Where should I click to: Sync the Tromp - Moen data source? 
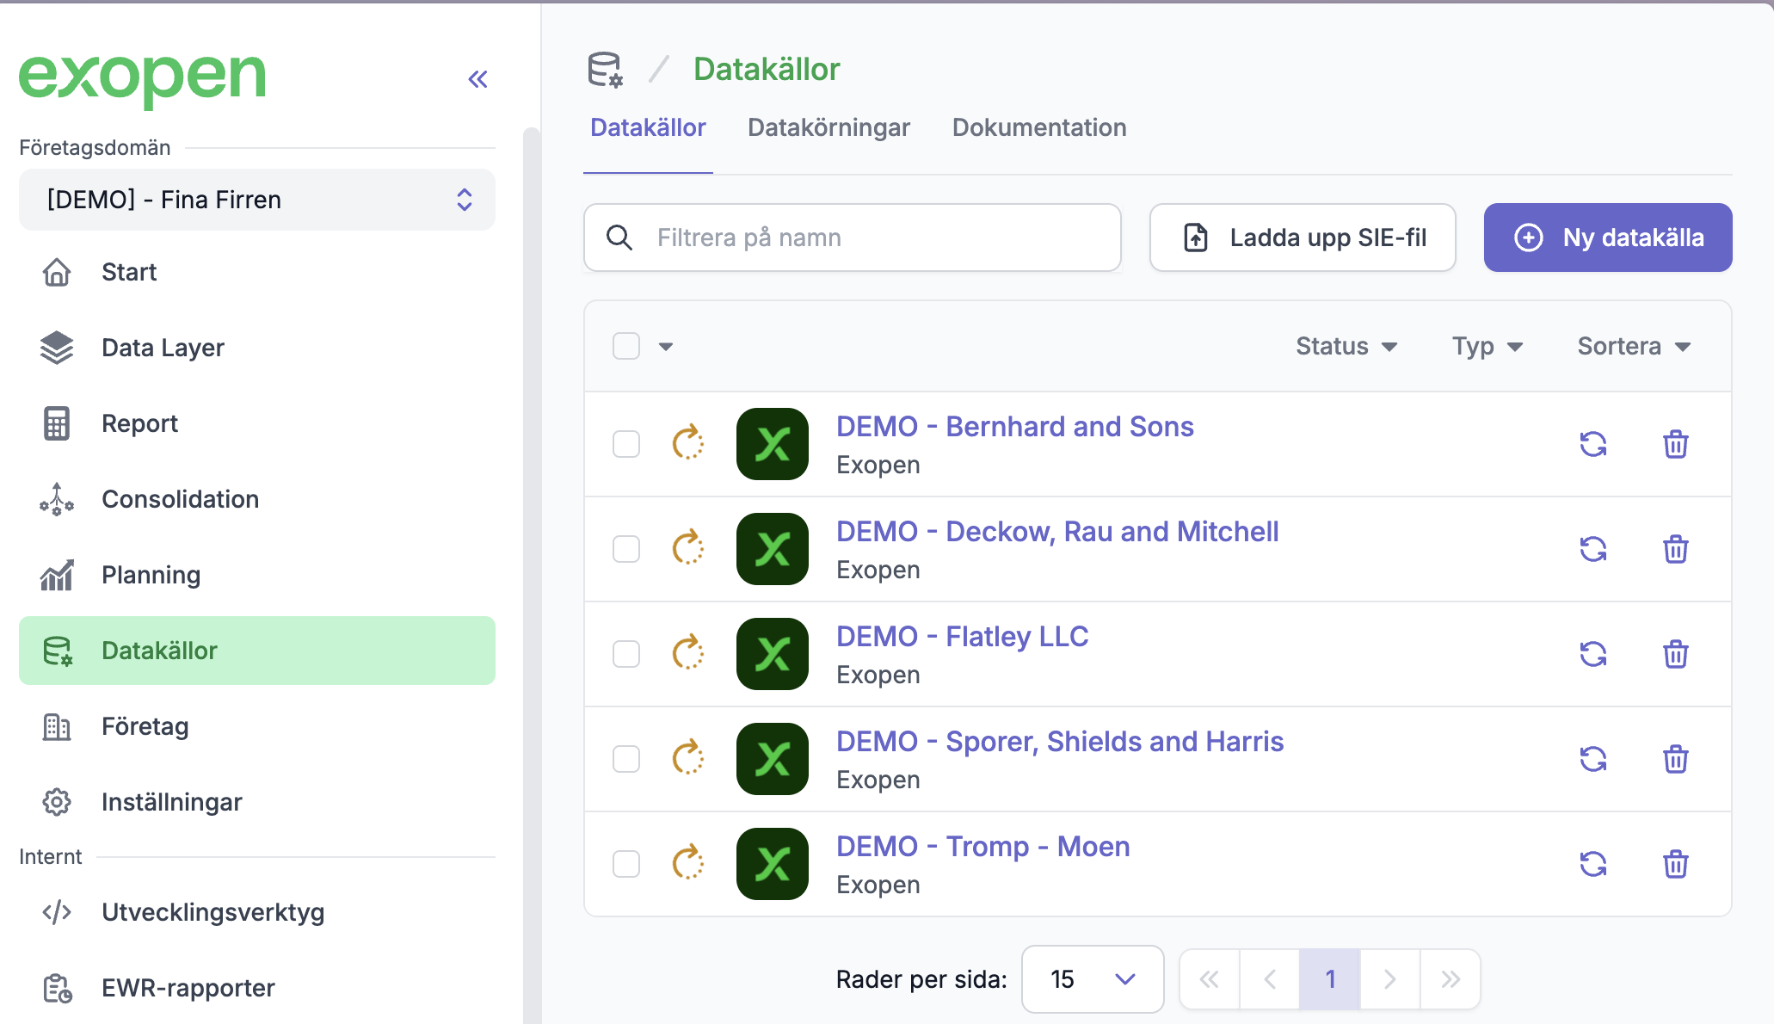(x=1593, y=864)
